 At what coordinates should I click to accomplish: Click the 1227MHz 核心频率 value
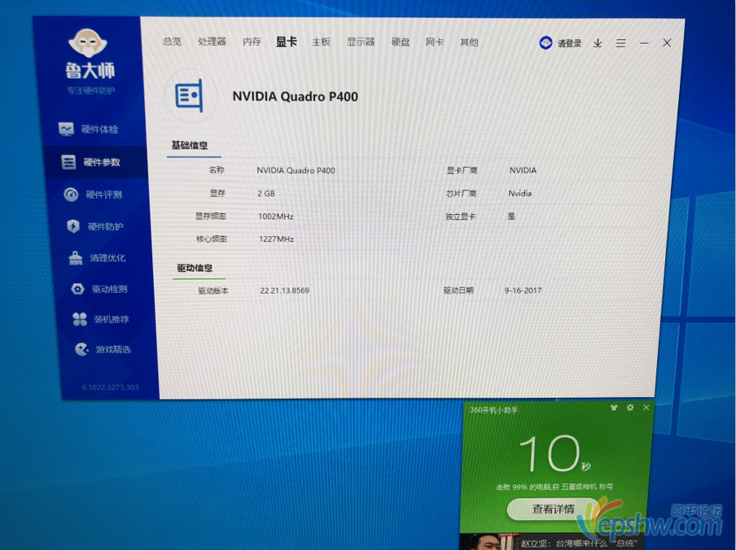[277, 239]
